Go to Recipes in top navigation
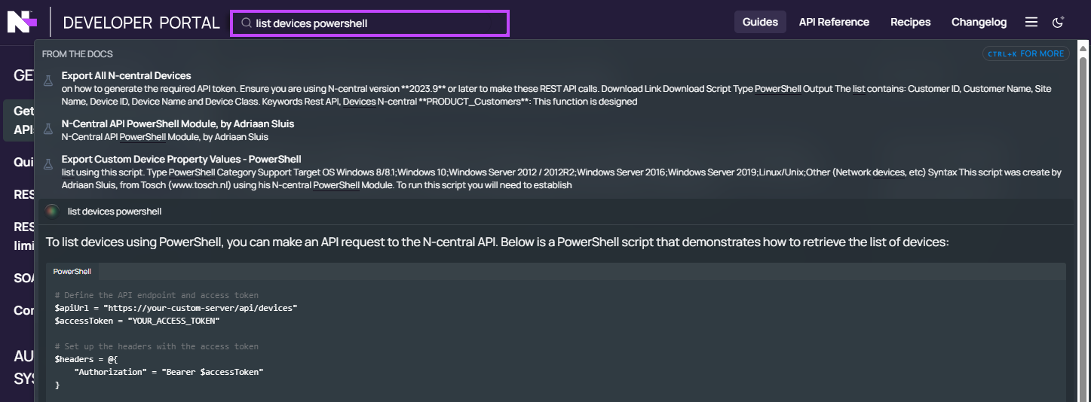 pos(910,22)
